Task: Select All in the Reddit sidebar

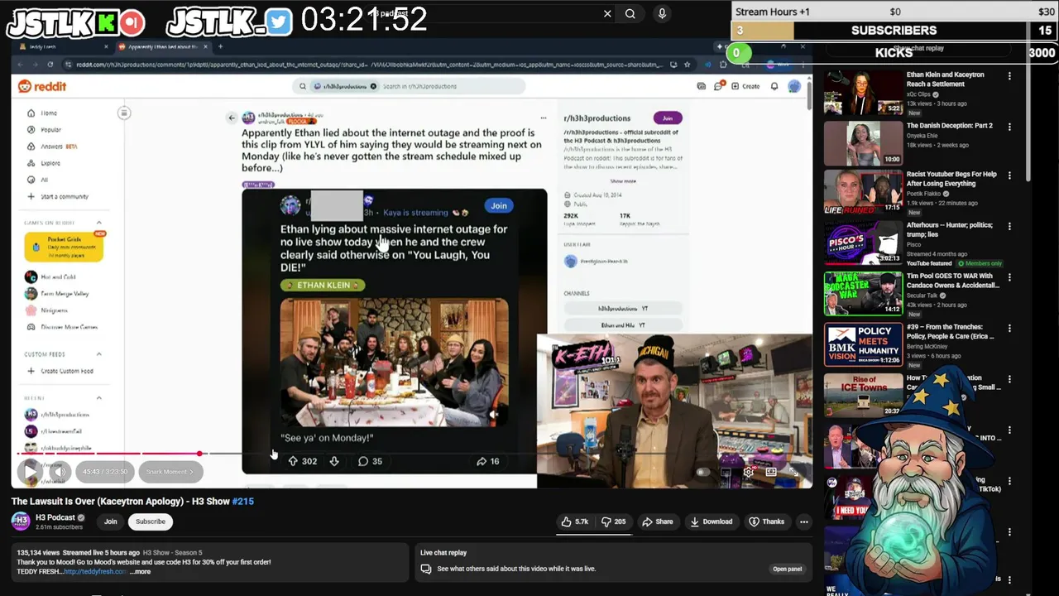Action: click(38, 180)
